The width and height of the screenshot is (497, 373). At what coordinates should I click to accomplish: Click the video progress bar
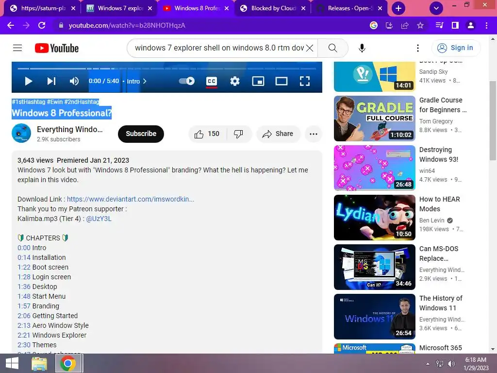[x=167, y=68]
